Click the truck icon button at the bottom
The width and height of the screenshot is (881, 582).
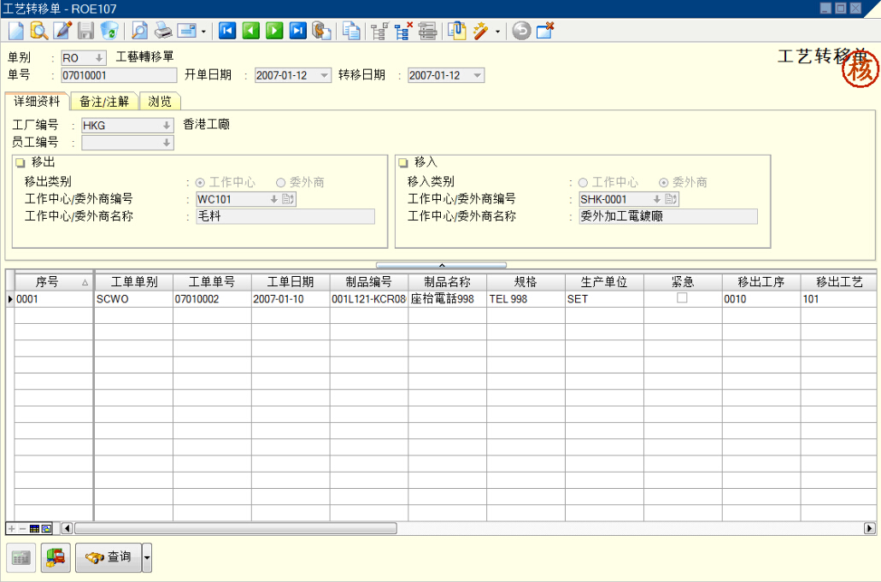pyautogui.click(x=56, y=557)
